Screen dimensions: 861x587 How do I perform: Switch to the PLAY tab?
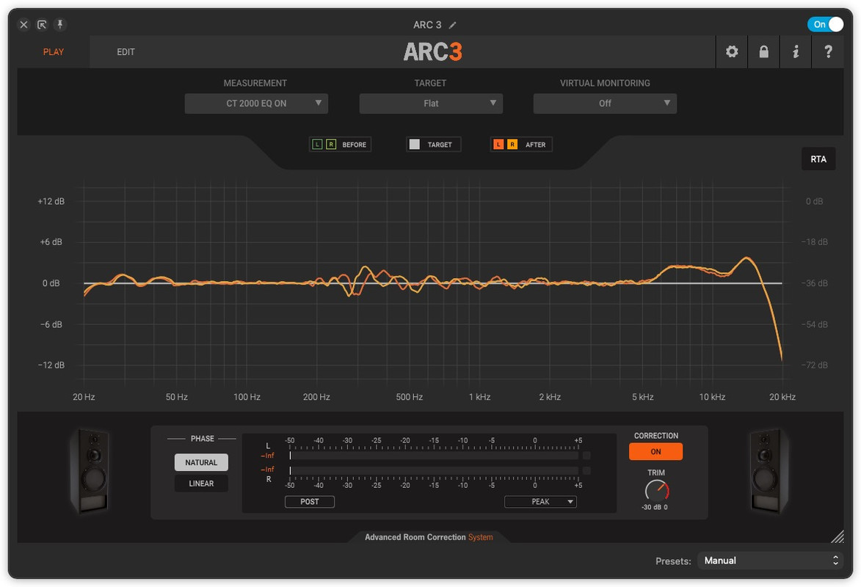(x=54, y=51)
